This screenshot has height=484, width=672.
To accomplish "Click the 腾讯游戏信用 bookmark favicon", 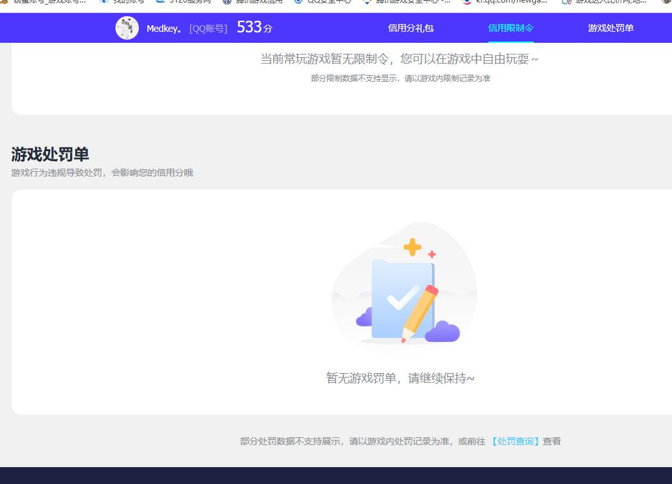I will pyautogui.click(x=227, y=3).
